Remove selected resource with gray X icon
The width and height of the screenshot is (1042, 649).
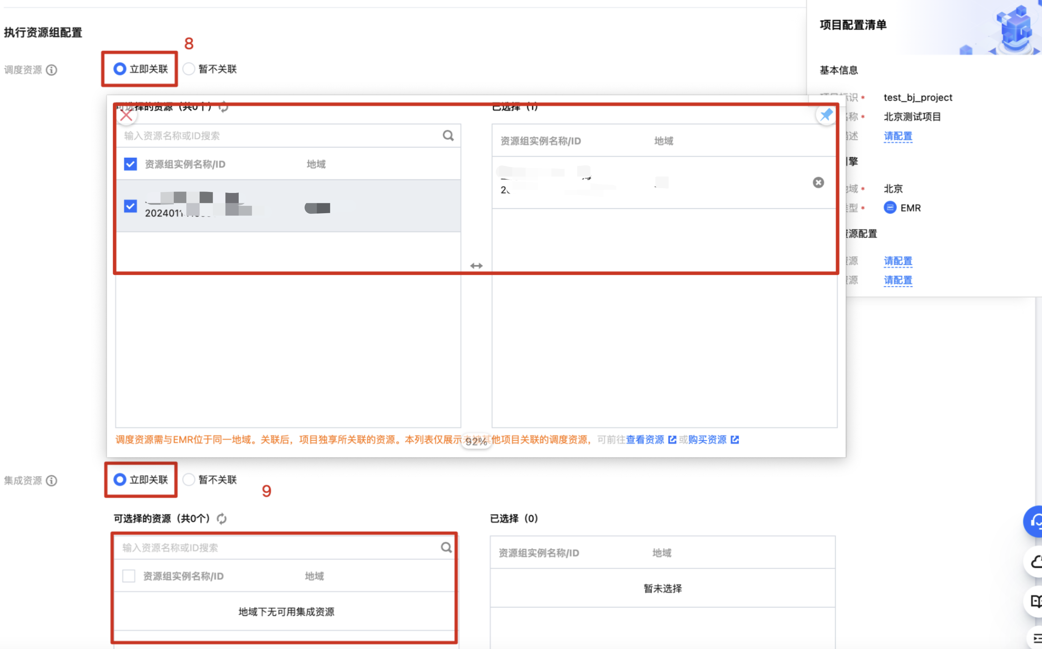818,182
